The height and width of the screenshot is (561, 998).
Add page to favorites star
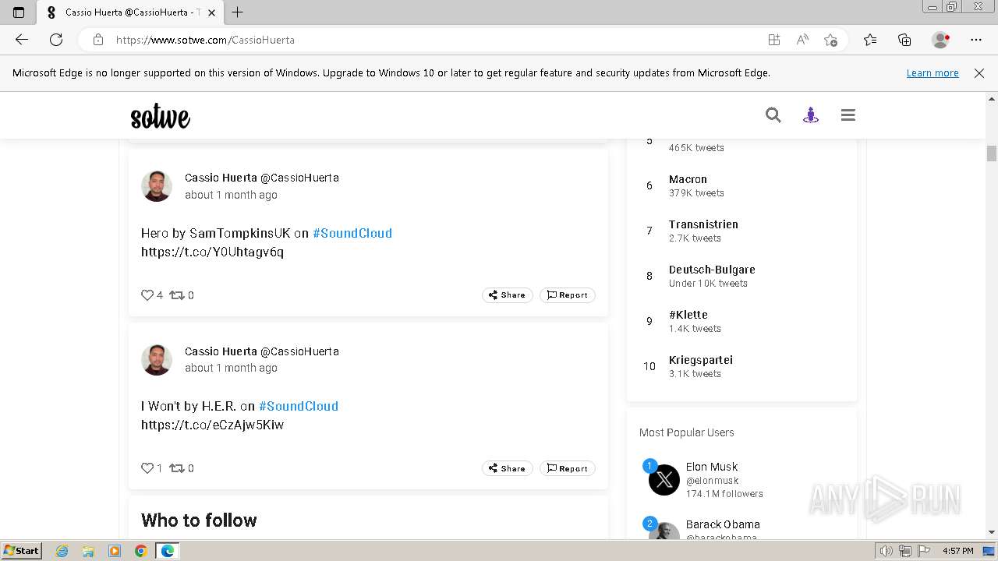(x=830, y=40)
